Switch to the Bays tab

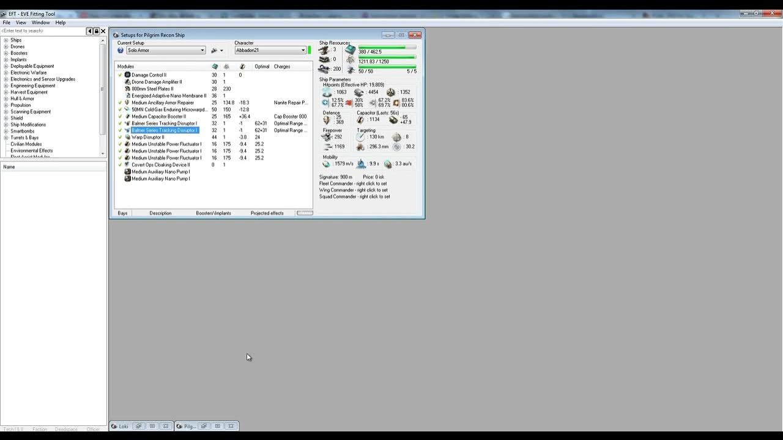(122, 213)
